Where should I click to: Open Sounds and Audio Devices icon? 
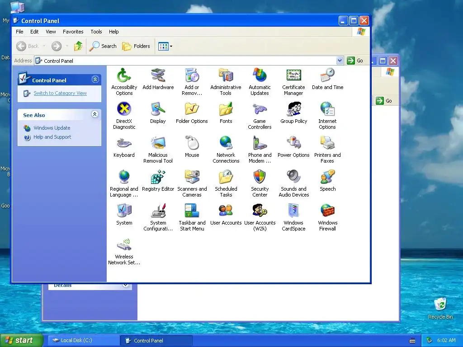click(293, 177)
